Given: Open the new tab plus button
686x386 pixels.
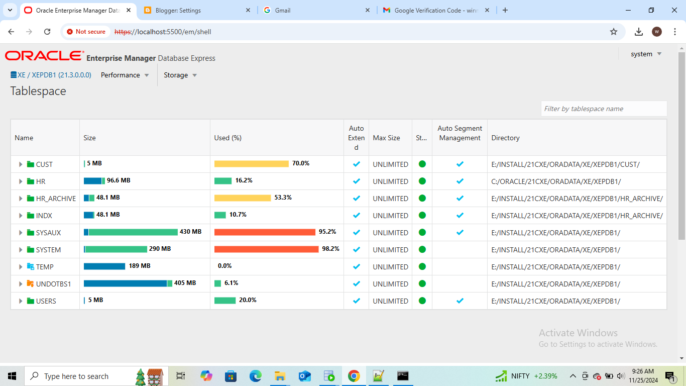Looking at the screenshot, I should point(505,10).
